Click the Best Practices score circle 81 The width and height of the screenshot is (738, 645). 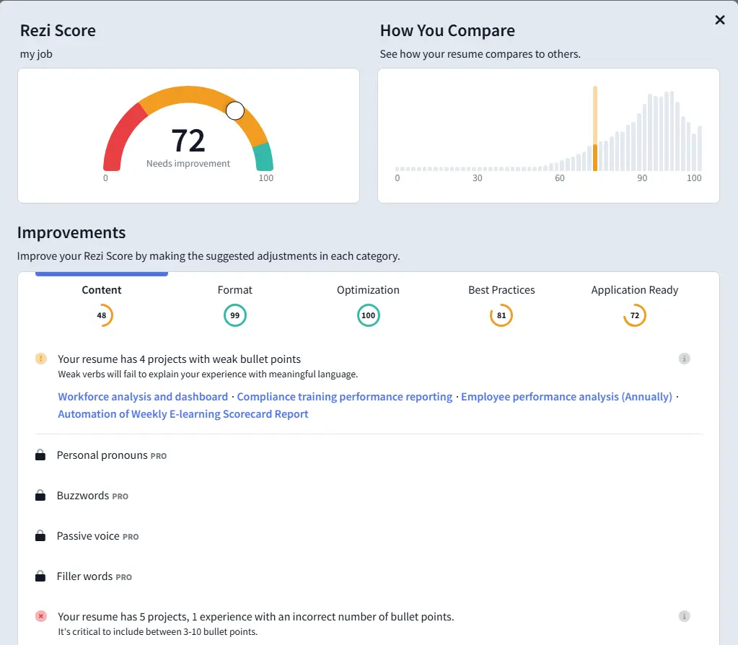pyautogui.click(x=501, y=315)
